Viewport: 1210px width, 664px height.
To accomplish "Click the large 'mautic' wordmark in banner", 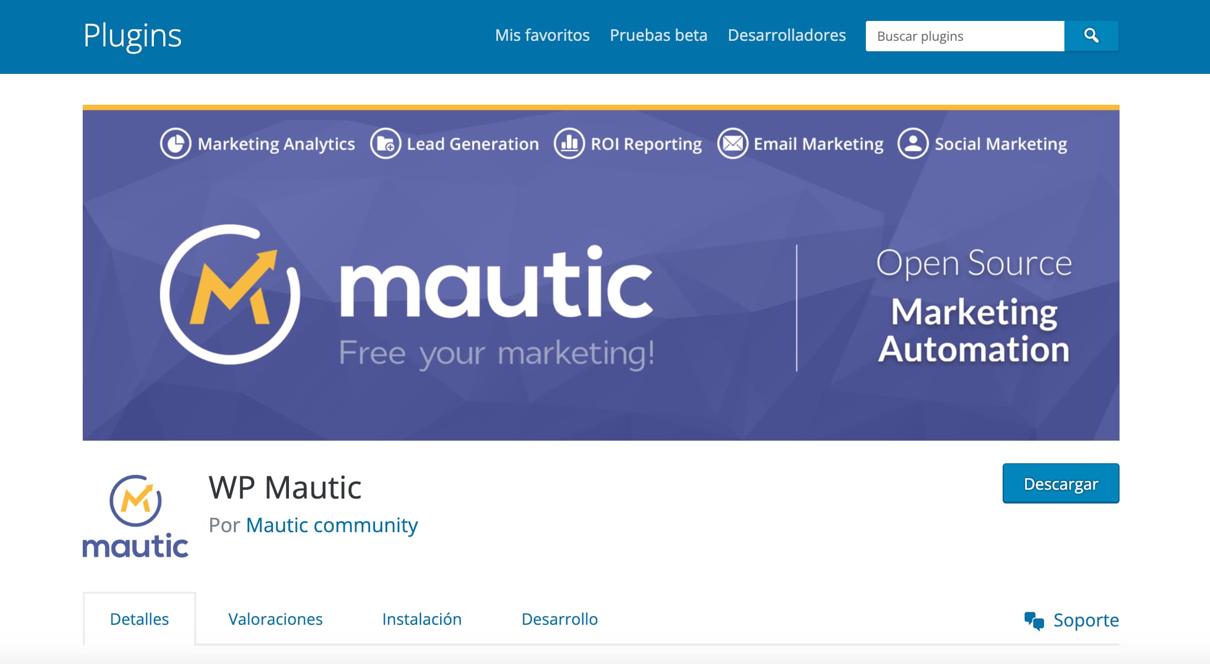I will pyautogui.click(x=496, y=282).
